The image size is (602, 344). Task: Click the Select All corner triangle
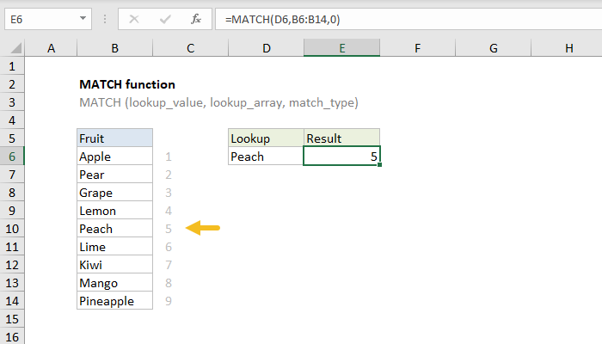(x=13, y=50)
